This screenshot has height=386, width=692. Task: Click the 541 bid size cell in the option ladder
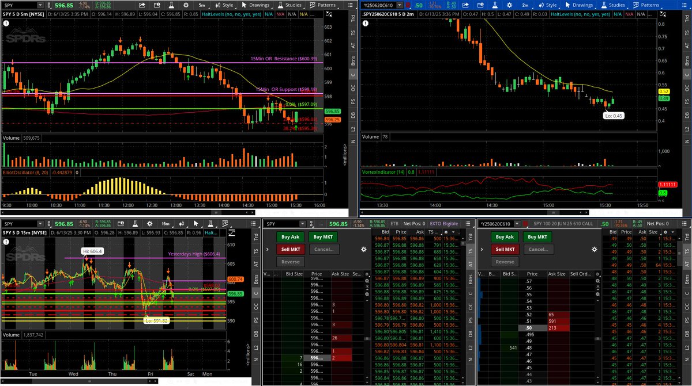[510, 347]
